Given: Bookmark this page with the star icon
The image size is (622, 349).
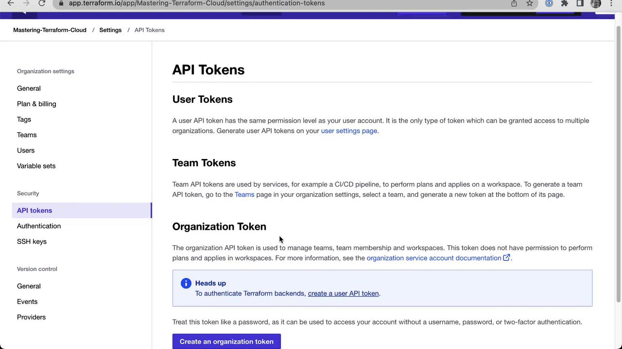Looking at the screenshot, I should pyautogui.click(x=530, y=3).
